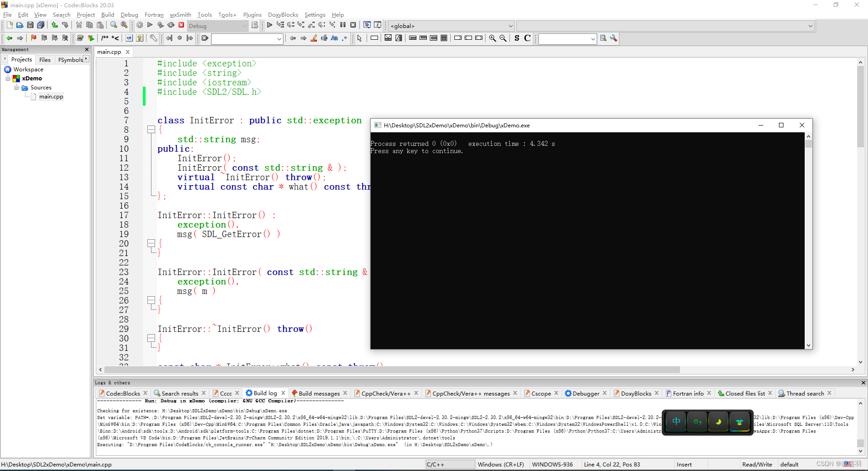Run the search beside the rightmost combo box
The image size is (868, 471).
coord(603,38)
